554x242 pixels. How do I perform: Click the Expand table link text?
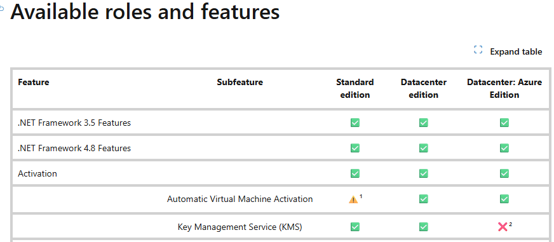516,51
